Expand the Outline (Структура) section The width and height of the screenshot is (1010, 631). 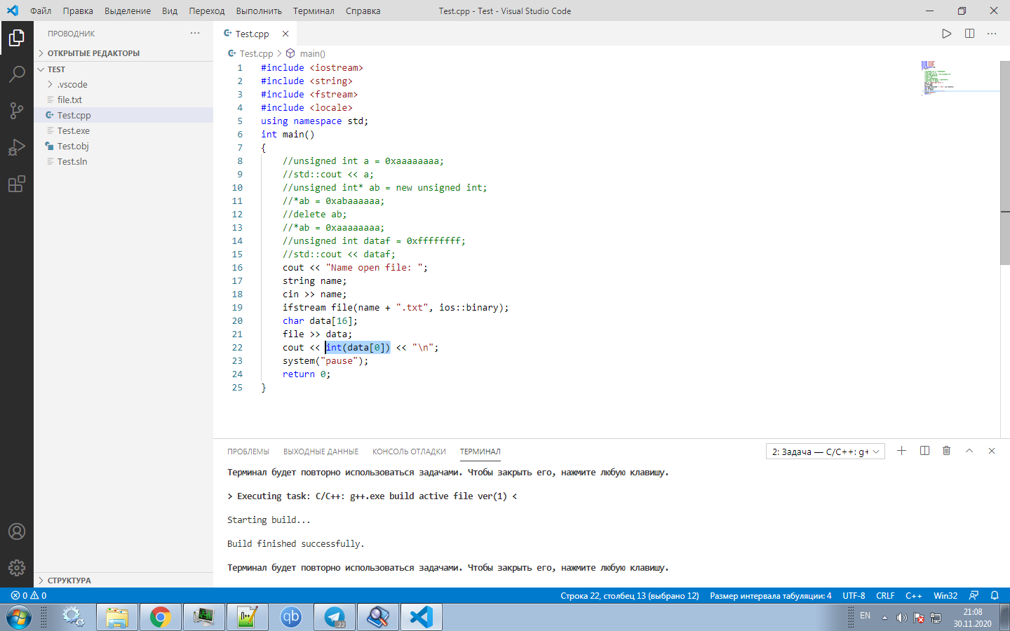123,581
